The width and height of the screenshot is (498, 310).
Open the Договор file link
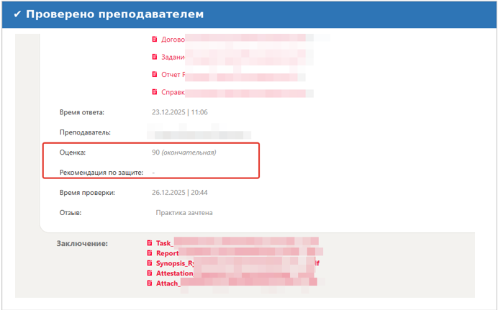click(173, 39)
